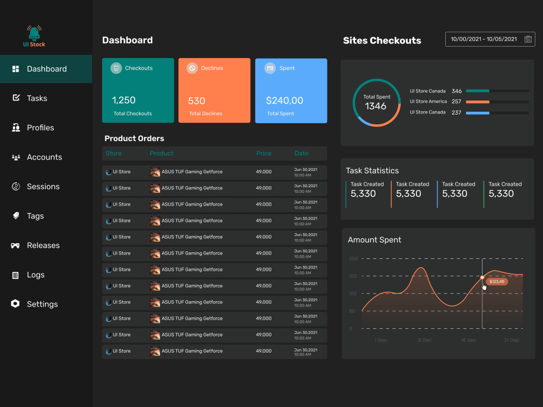543x407 pixels.
Task: Click the blue Total Spent card
Action: pos(291,90)
